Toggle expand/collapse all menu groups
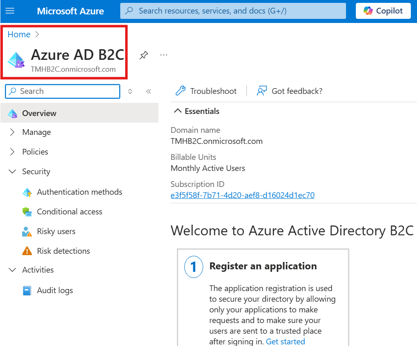417x346 pixels. pyautogui.click(x=130, y=91)
